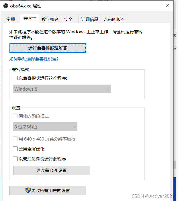Screen dimensions: 178x201
Task: Click the shield icon on 更改所有用户的设置 button
Action: [x=28, y=190]
